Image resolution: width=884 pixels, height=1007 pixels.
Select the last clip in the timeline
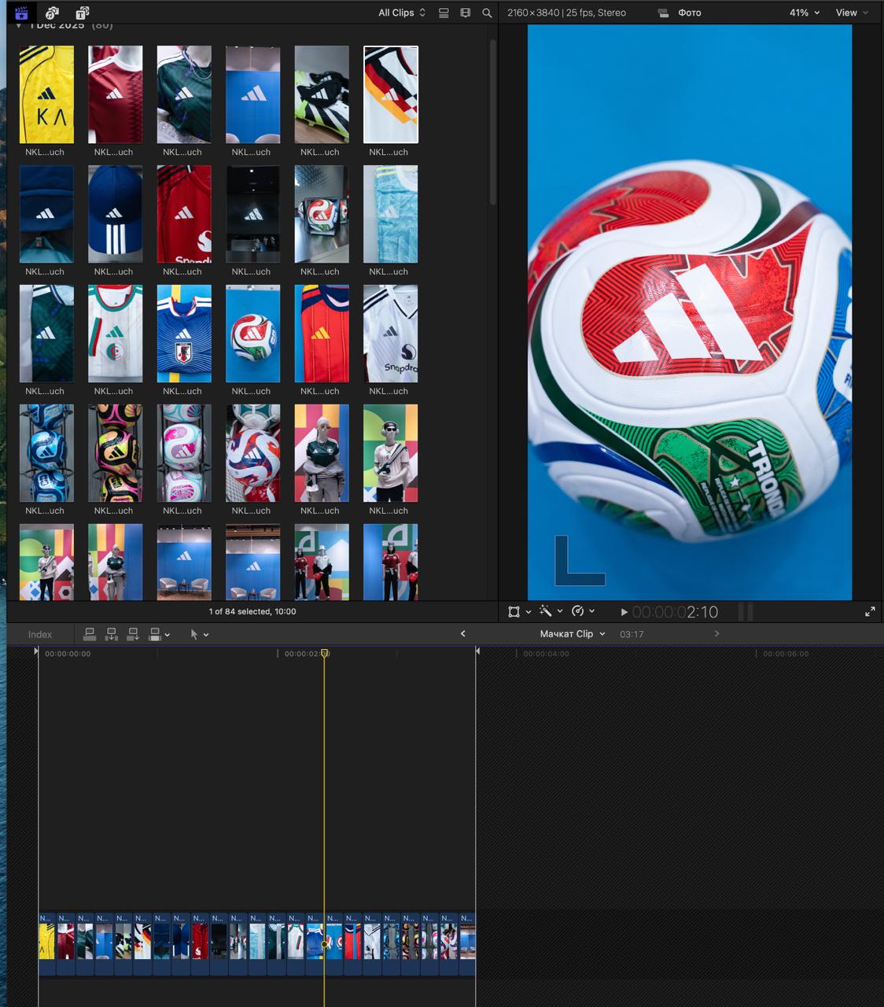[x=467, y=944]
